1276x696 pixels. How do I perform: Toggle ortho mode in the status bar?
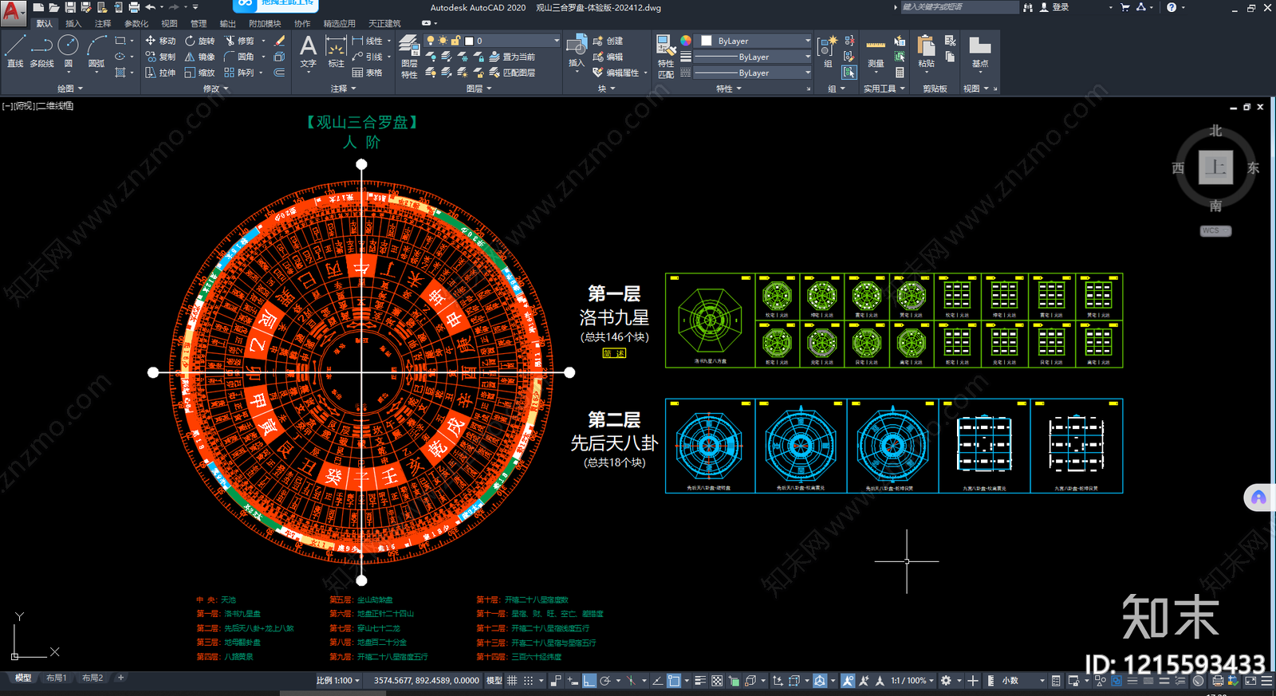click(x=589, y=681)
